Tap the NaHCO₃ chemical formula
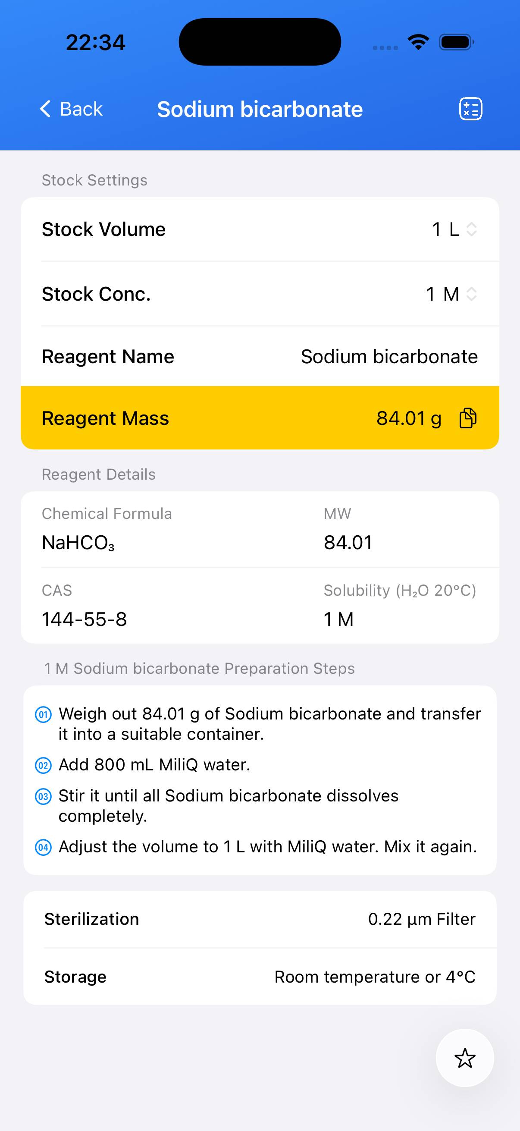This screenshot has width=520, height=1131. point(78,543)
